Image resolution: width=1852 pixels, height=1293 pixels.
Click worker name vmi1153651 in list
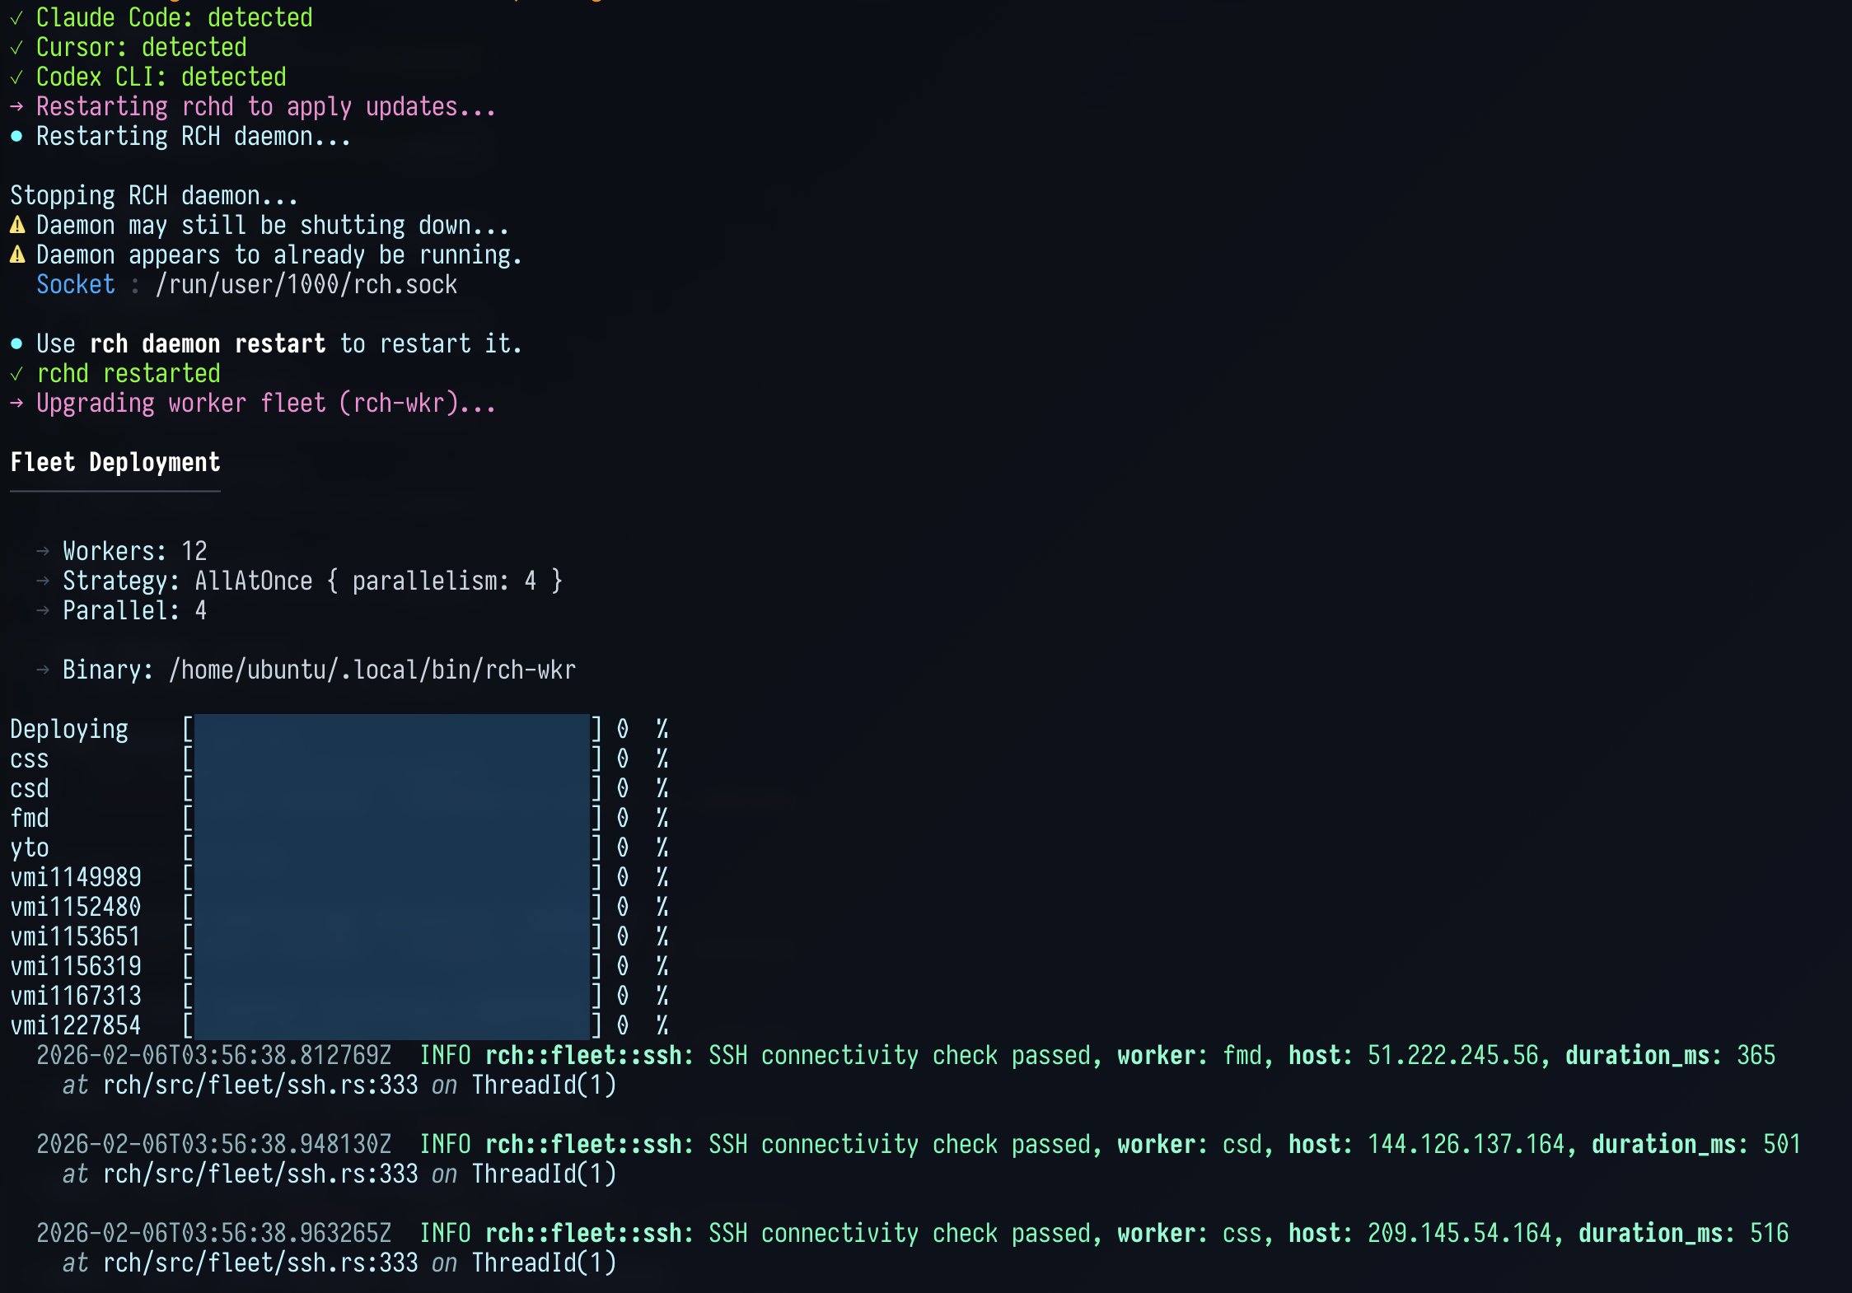pos(76,937)
